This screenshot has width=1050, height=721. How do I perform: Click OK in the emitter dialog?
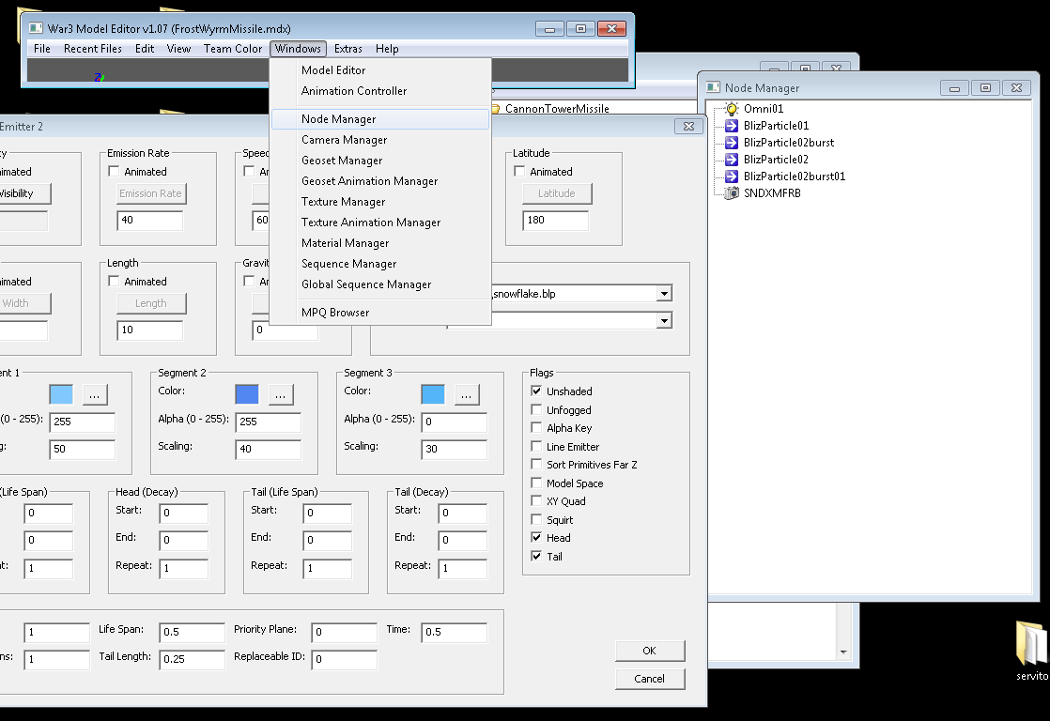(x=650, y=651)
